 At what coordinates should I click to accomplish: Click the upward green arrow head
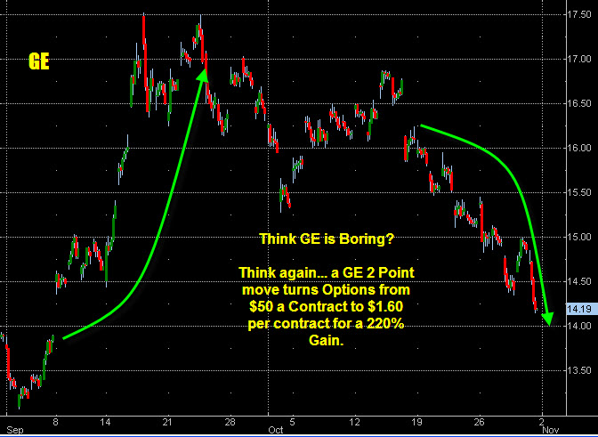(203, 71)
